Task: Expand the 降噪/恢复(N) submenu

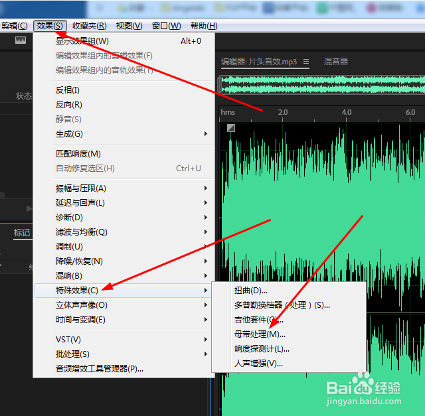Action: (124, 261)
